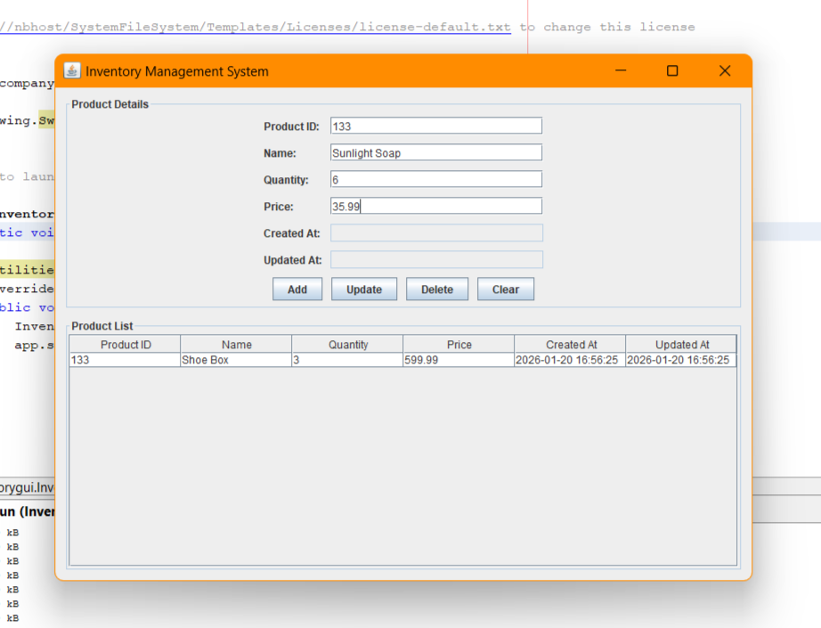Click the Clear button
The image size is (821, 628).
(506, 290)
